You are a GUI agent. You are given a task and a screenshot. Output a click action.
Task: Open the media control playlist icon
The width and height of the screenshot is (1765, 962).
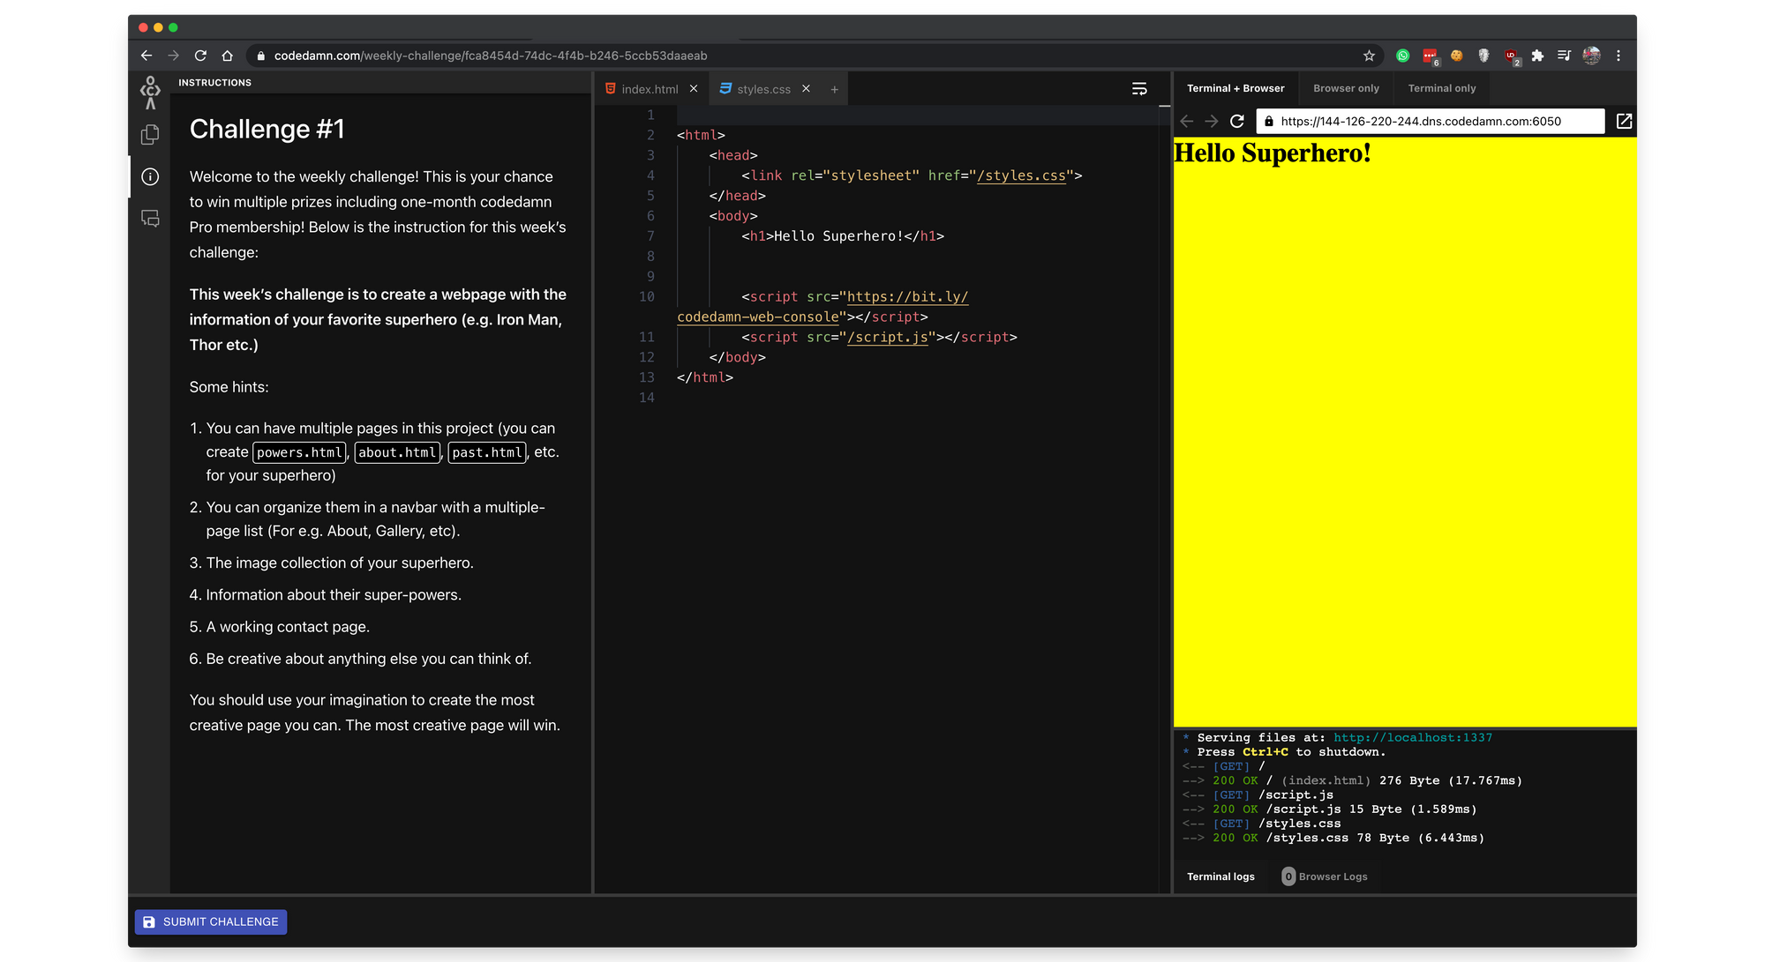point(1564,56)
